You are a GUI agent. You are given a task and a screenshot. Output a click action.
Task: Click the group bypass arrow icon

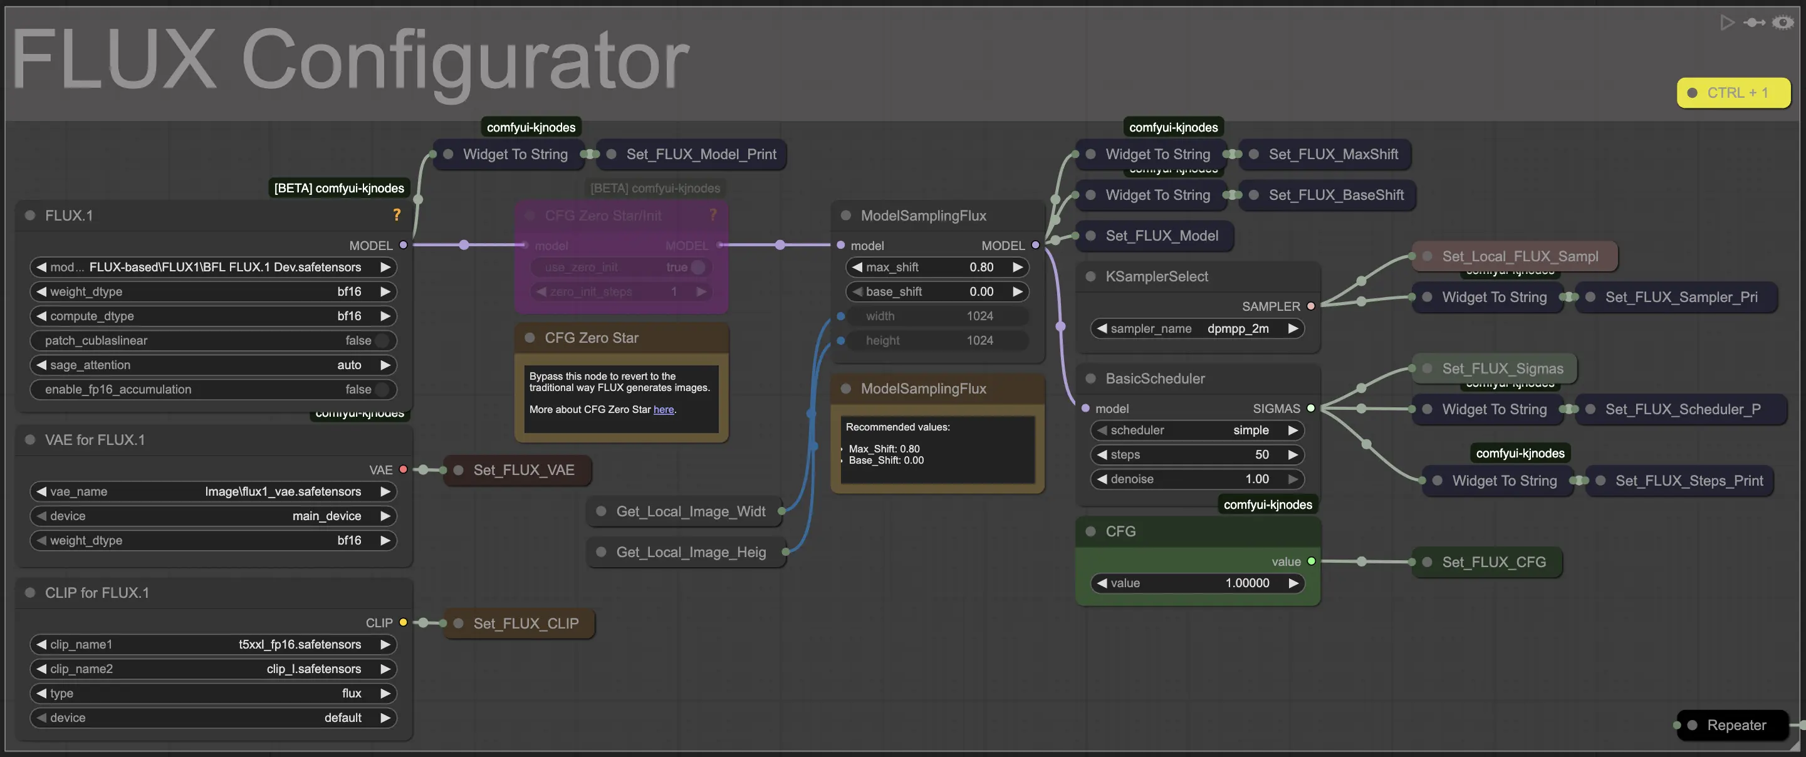tap(1754, 23)
